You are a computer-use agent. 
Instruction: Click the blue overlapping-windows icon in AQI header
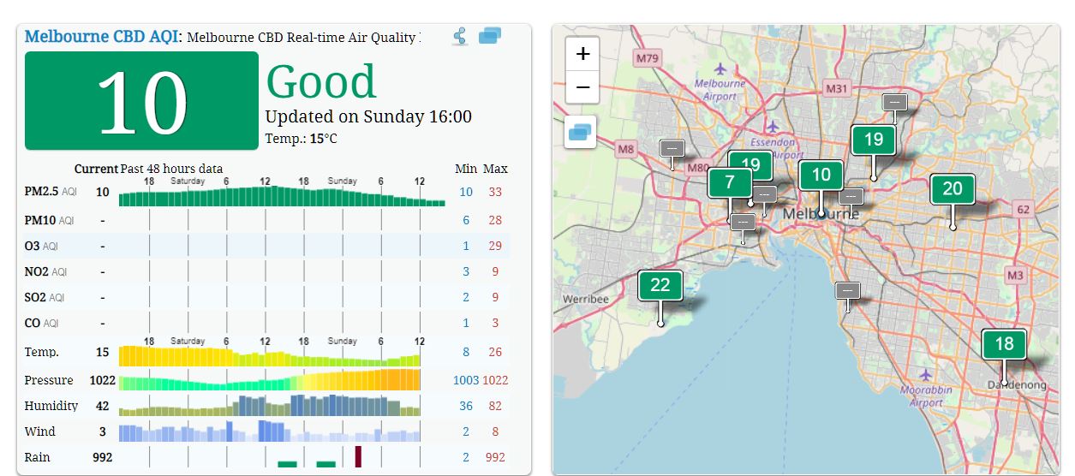coord(490,36)
